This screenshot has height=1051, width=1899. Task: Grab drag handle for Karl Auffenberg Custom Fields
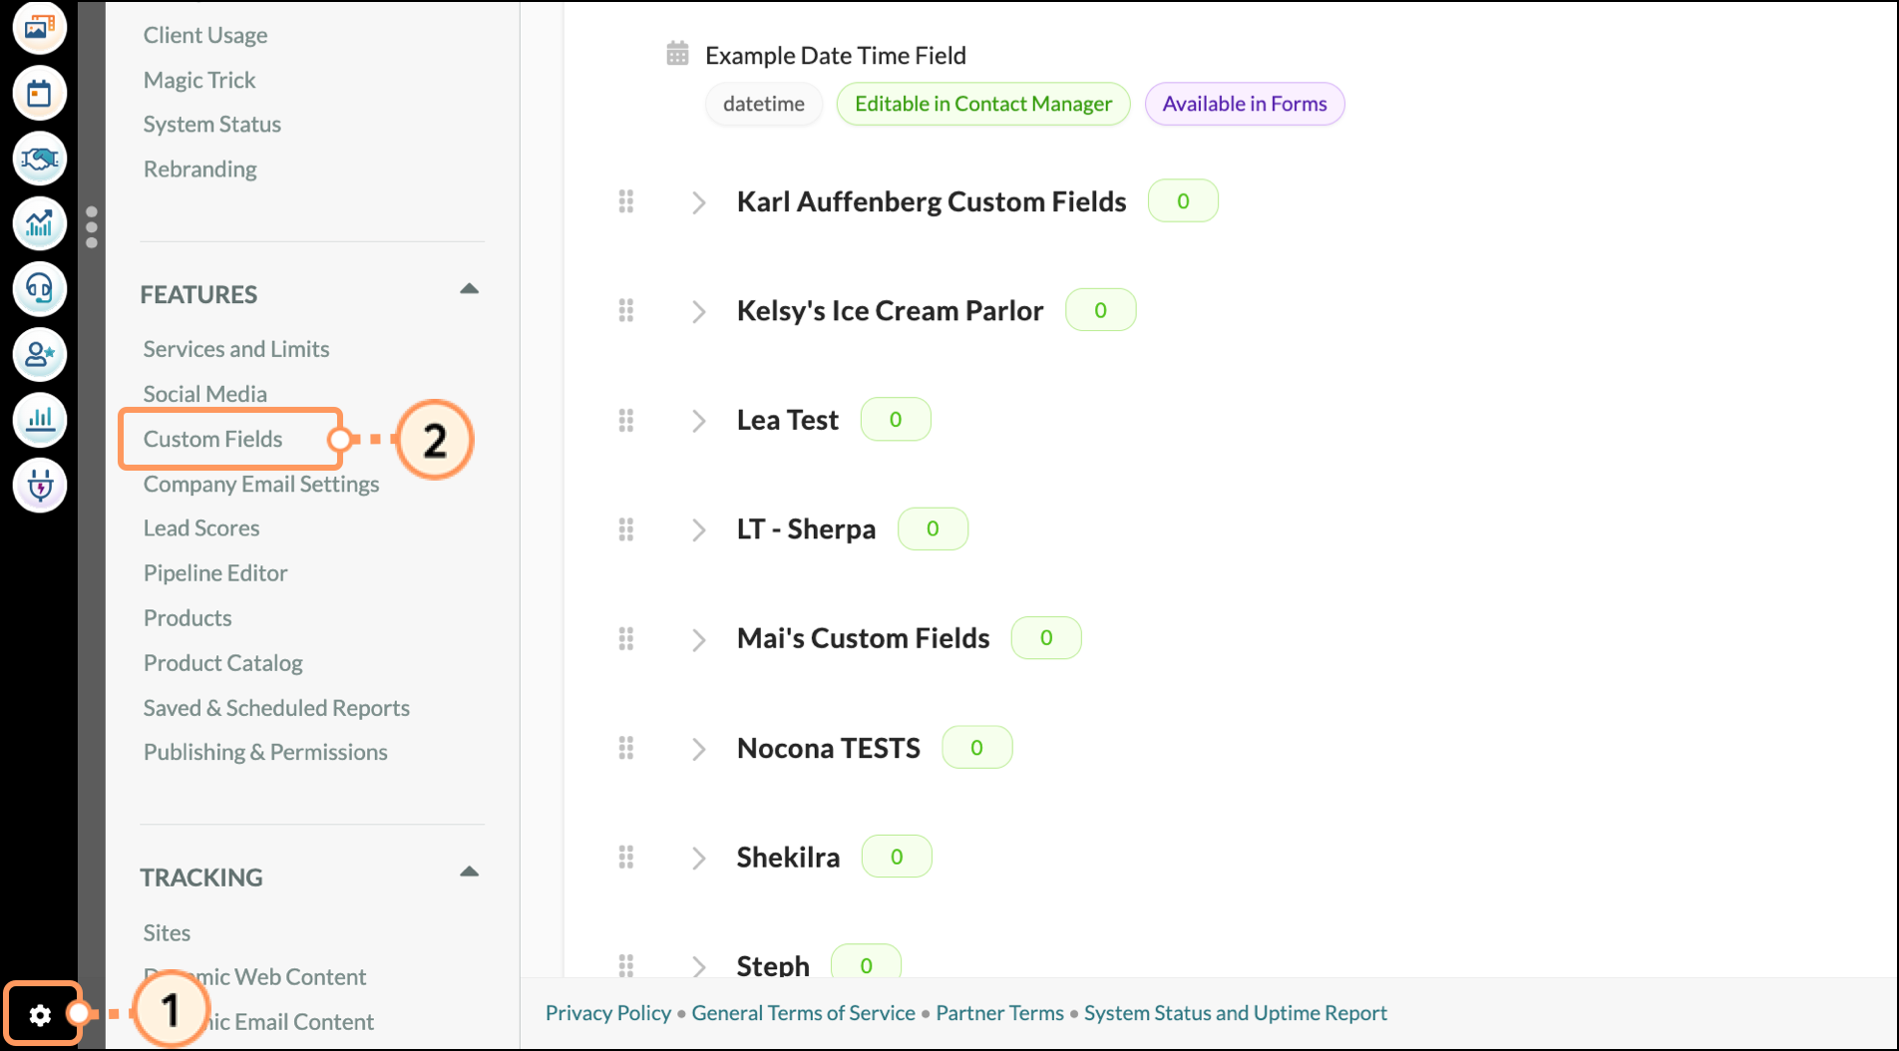(626, 201)
